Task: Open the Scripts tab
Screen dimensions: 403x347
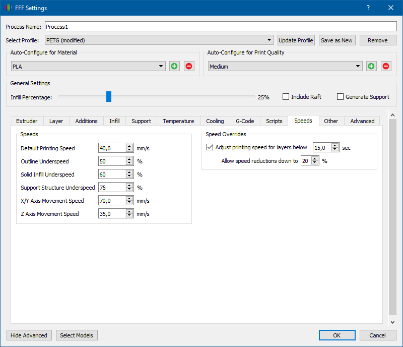Action: (x=274, y=121)
